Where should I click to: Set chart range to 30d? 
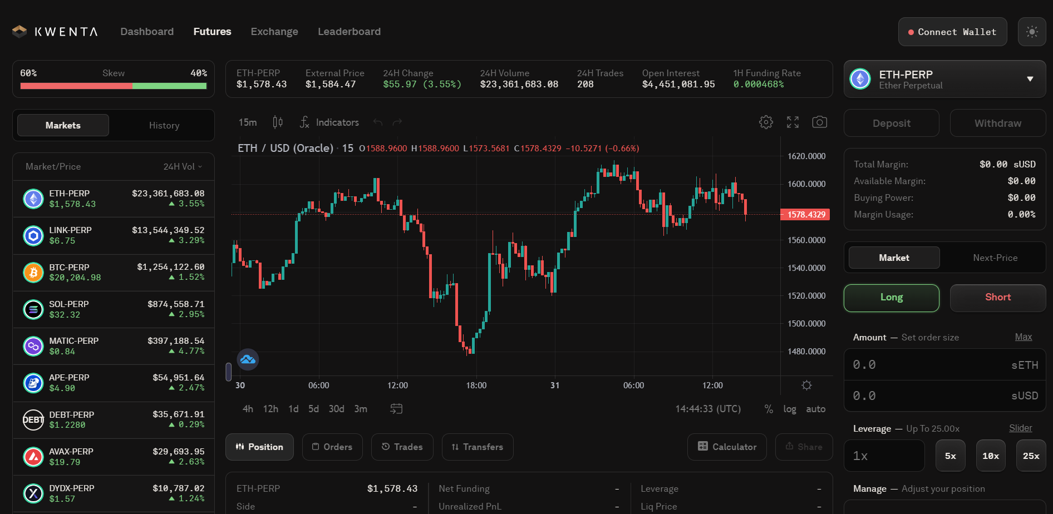[336, 409]
